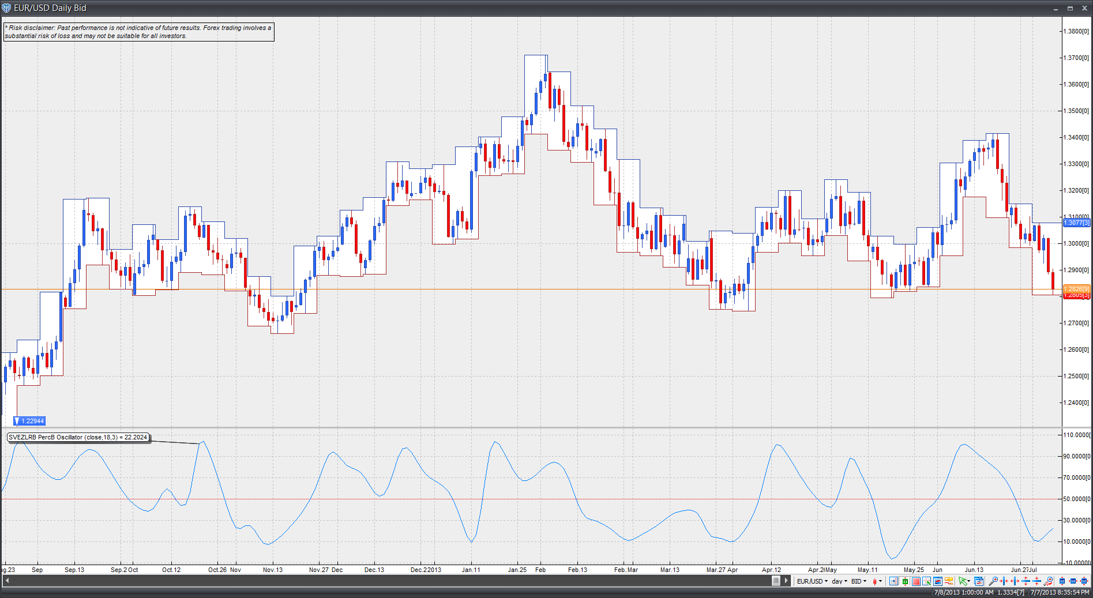1093x598 pixels.
Task: Click the shift-chart-to-end arrow icon
Action: tap(893, 581)
